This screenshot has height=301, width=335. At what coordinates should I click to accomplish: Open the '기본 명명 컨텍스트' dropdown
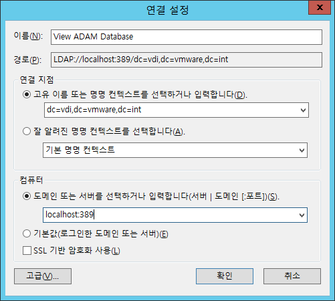175,150
